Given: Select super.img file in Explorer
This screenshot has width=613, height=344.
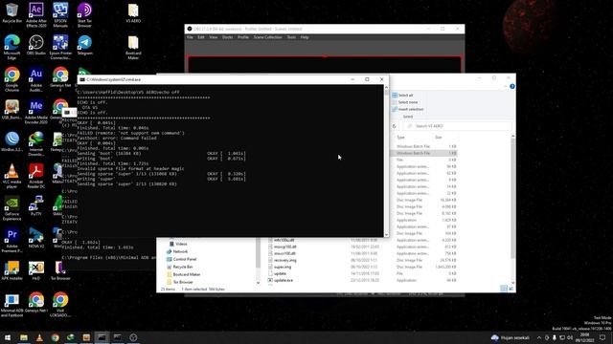Looking at the screenshot, I should (x=280, y=267).
